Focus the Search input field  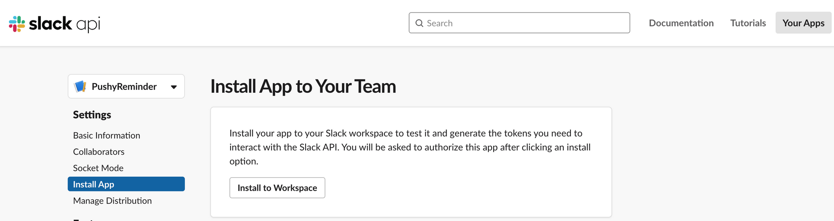[x=519, y=23]
